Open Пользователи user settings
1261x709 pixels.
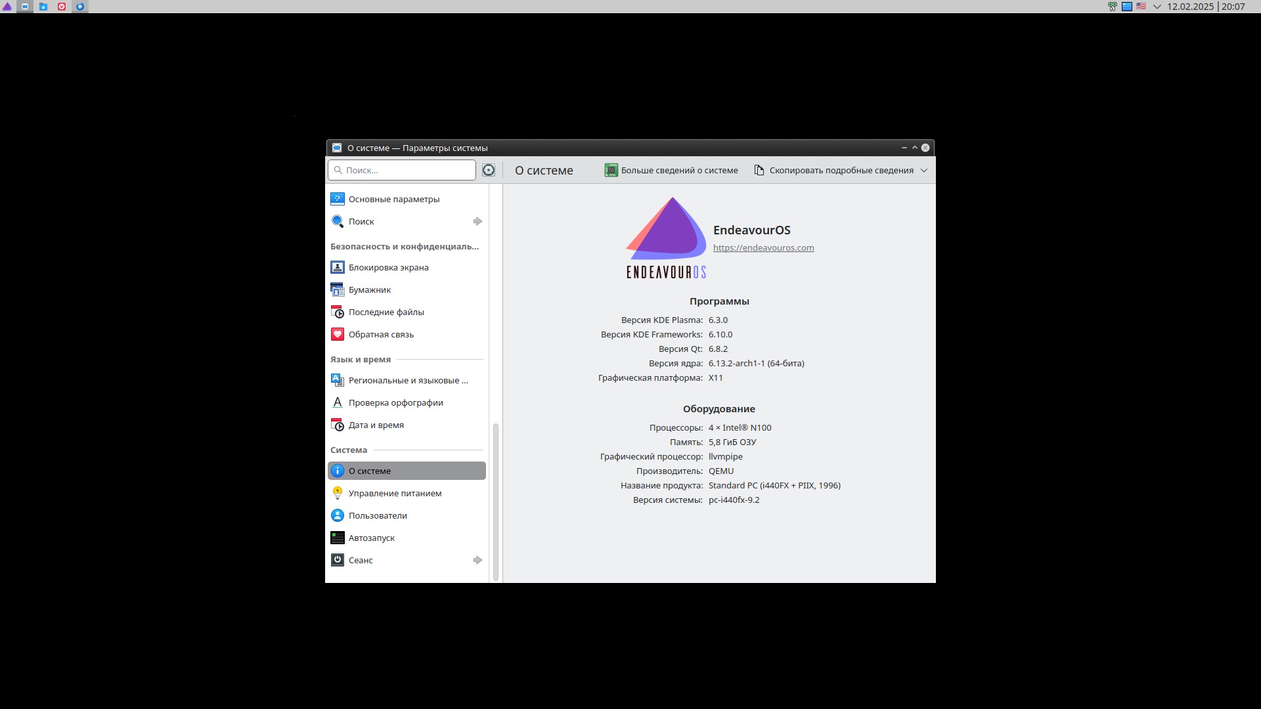407,515
